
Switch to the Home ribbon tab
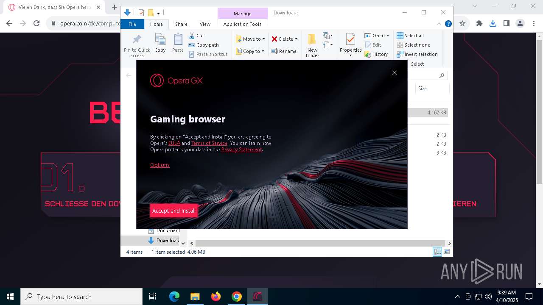tap(156, 24)
